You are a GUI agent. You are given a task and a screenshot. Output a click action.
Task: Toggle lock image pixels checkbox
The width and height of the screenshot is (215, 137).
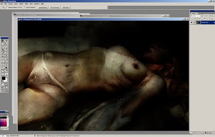[x=200, y=19]
